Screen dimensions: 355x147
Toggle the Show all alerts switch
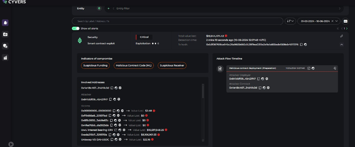(76, 29)
